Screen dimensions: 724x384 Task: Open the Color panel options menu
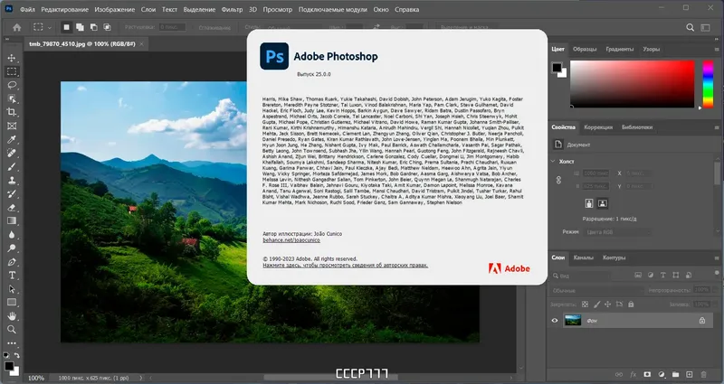point(717,50)
